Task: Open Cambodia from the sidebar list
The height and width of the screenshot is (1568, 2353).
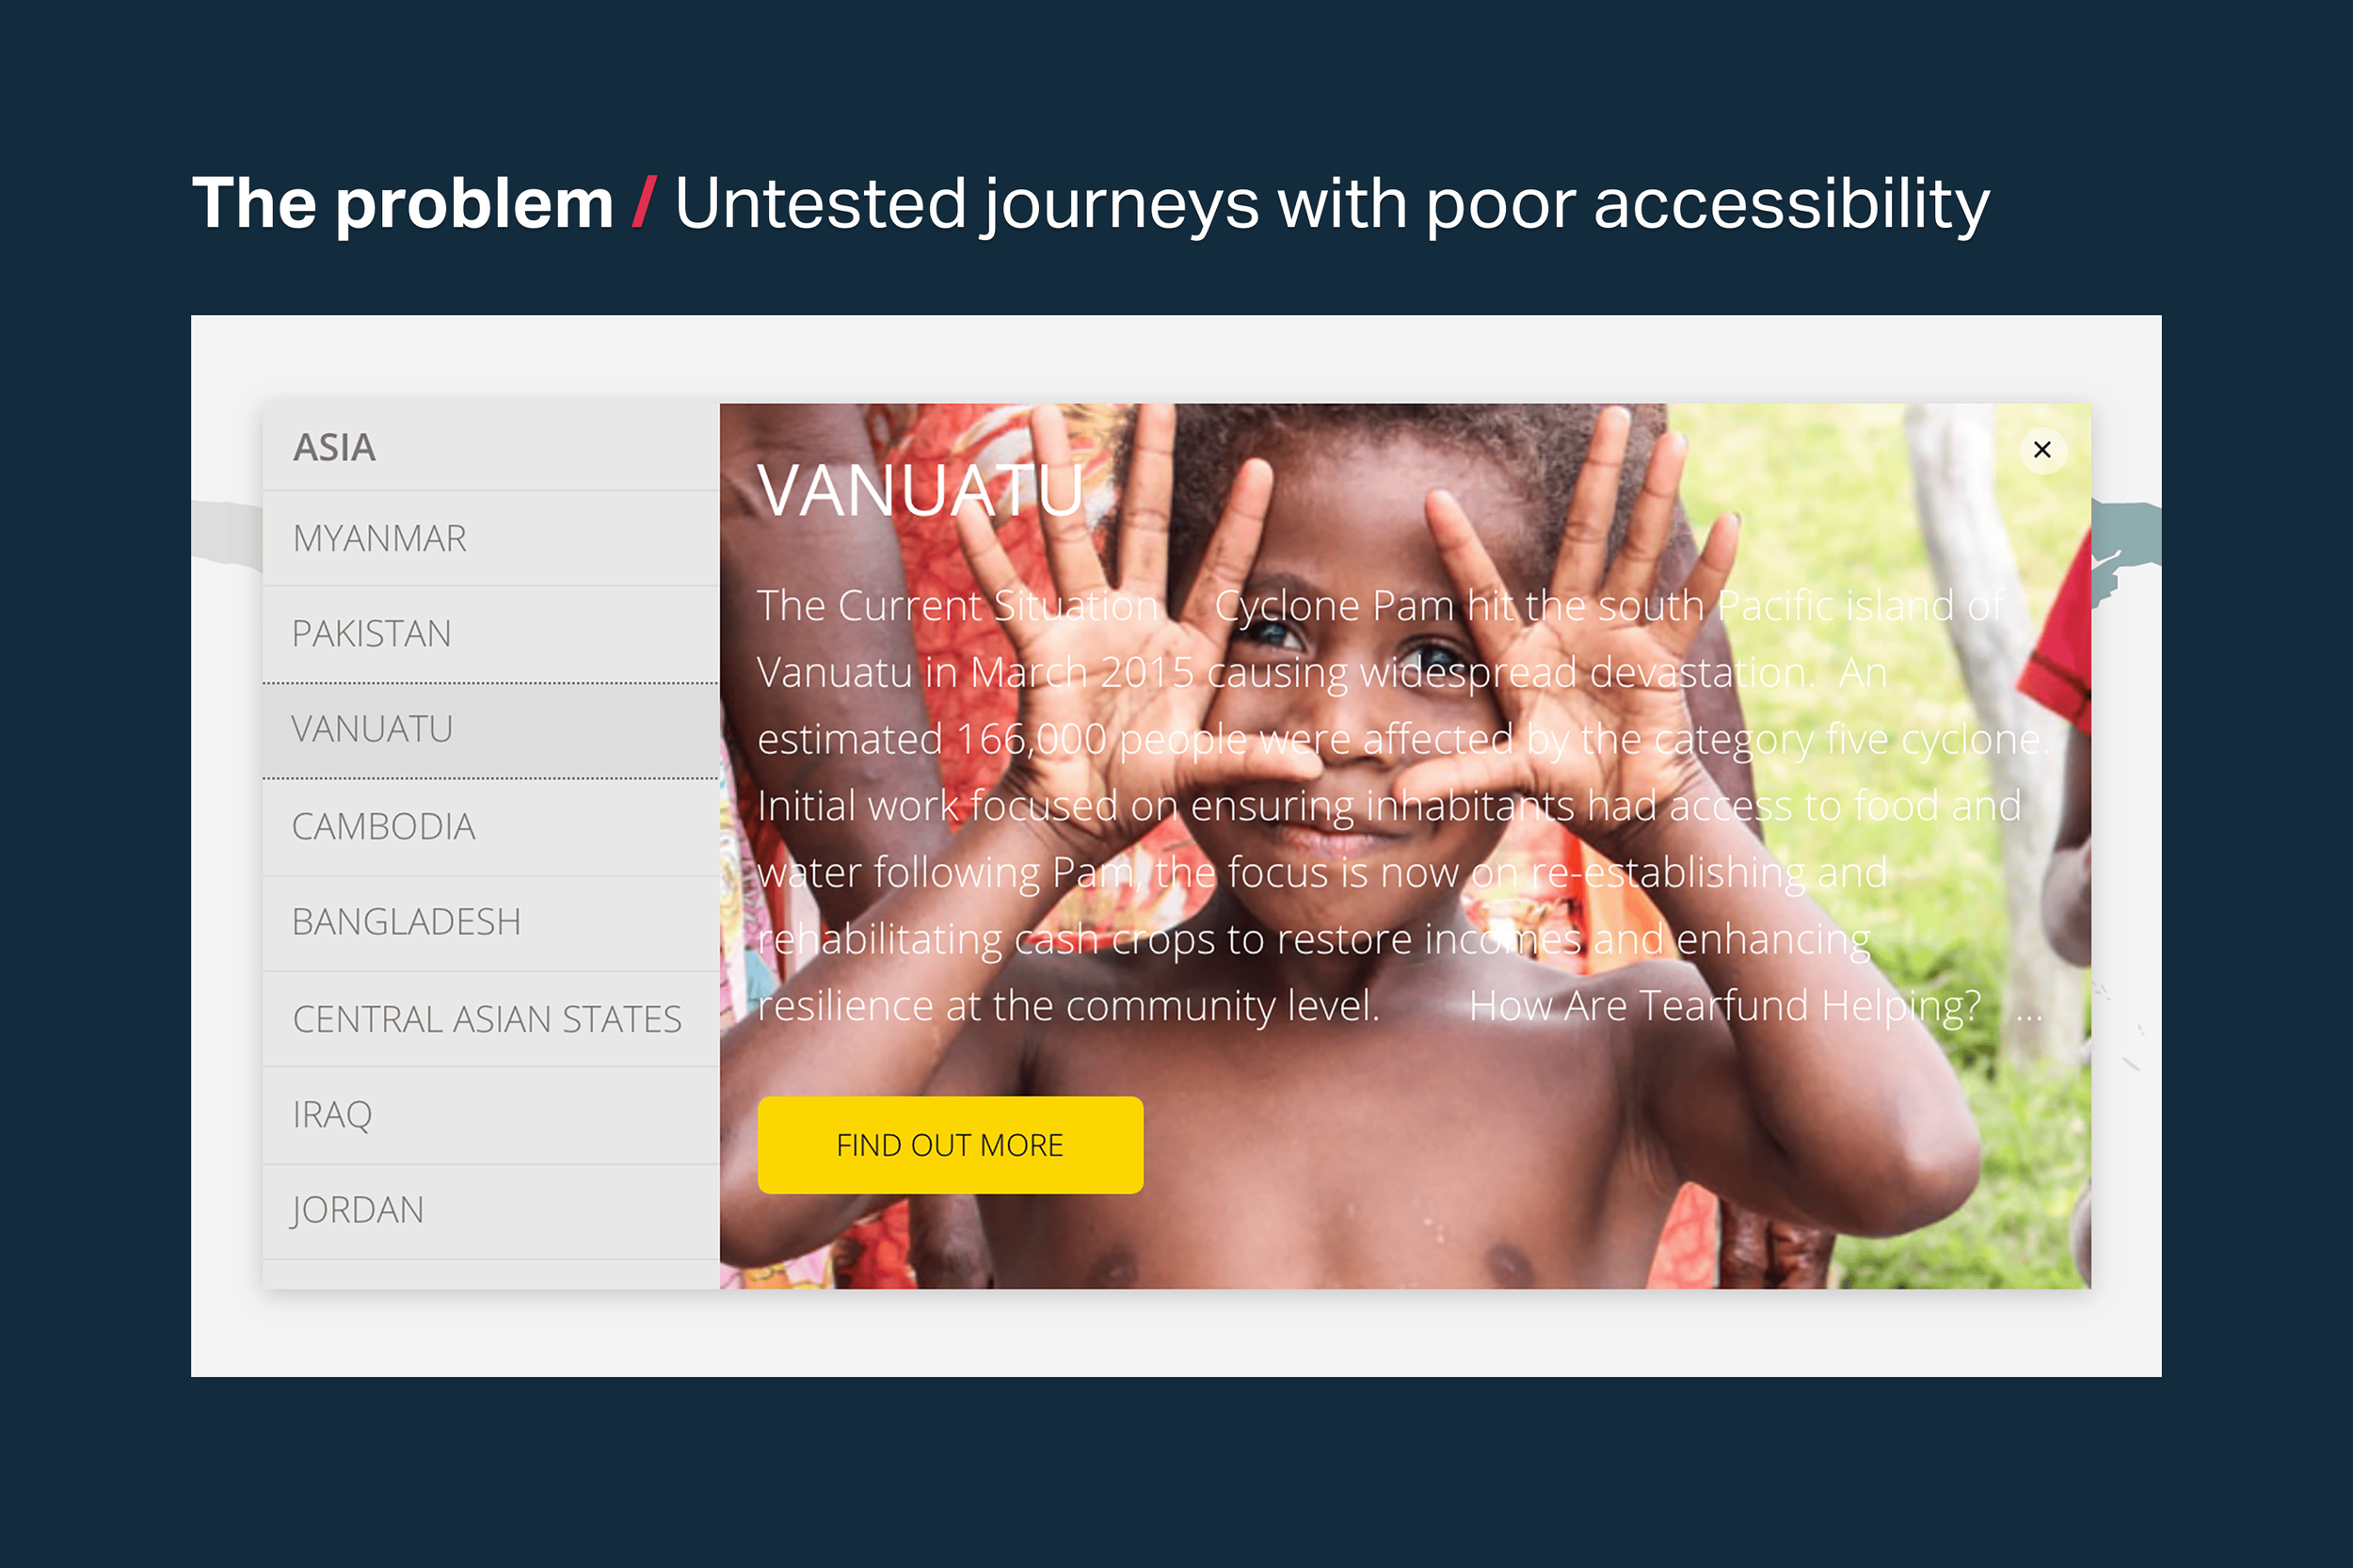Action: [491, 827]
